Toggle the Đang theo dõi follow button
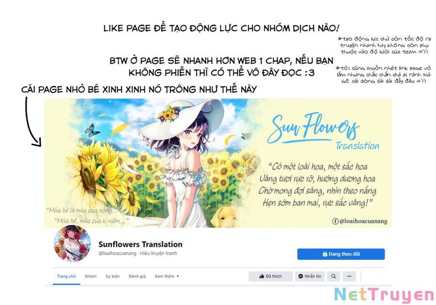The width and height of the screenshot is (436, 305). click(341, 254)
